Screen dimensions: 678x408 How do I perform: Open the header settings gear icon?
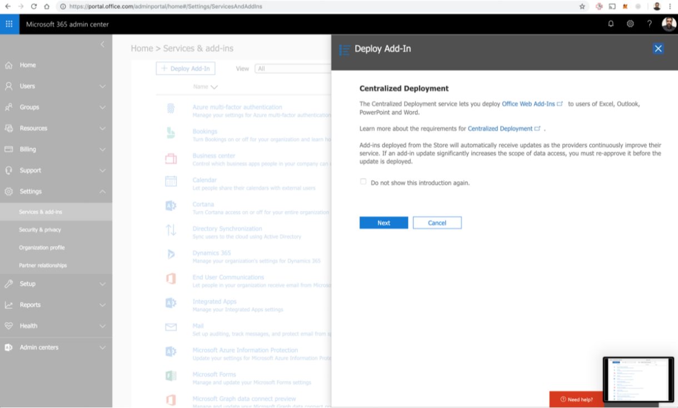click(x=630, y=24)
